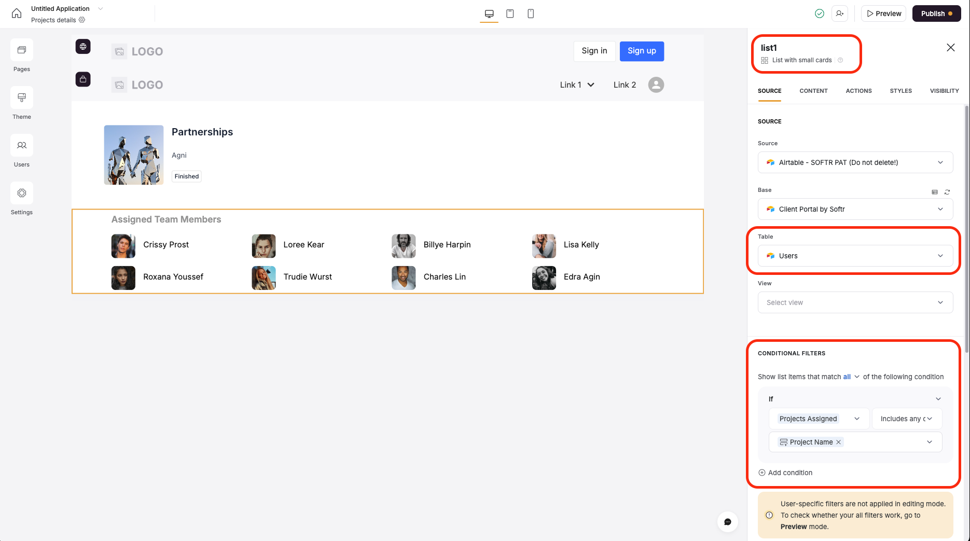Image resolution: width=970 pixels, height=541 pixels.
Task: Select the name Trudie Wurst
Action: coord(308,277)
